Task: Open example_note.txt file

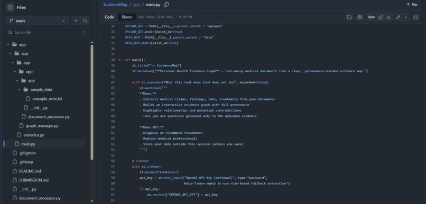Action: (x=47, y=99)
